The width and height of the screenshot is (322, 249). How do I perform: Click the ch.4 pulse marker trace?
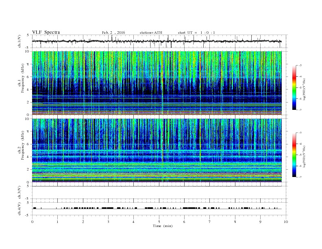[x=157, y=208]
